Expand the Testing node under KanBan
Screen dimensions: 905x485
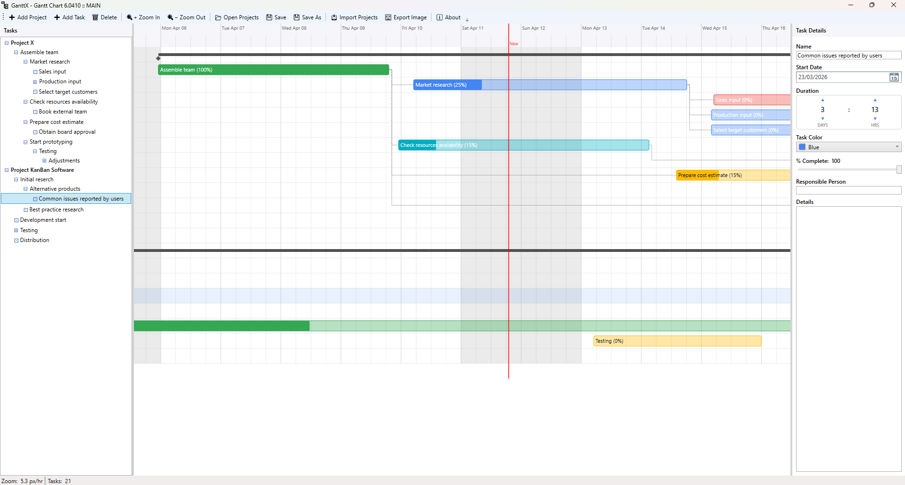click(x=16, y=230)
